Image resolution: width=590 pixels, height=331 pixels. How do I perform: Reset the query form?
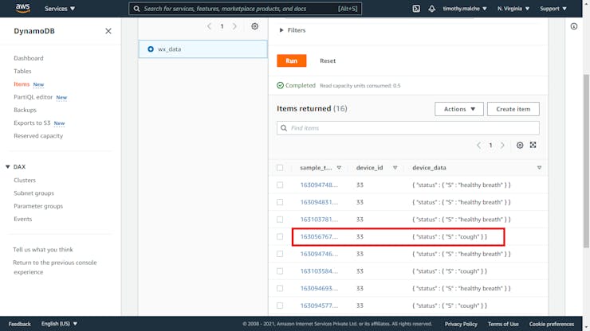(328, 60)
